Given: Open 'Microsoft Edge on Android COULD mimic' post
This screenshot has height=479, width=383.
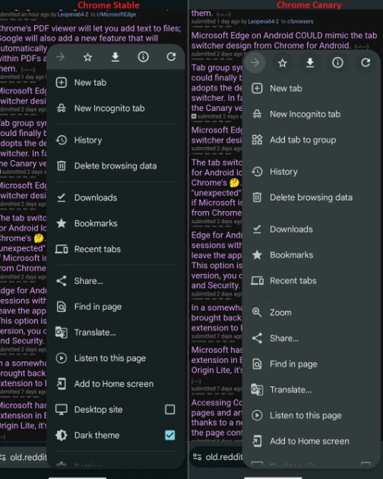Looking at the screenshot, I should tap(284, 40).
